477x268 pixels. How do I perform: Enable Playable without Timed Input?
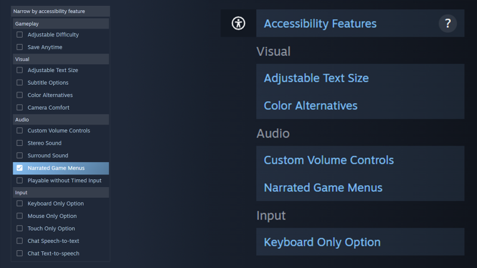pyautogui.click(x=20, y=180)
